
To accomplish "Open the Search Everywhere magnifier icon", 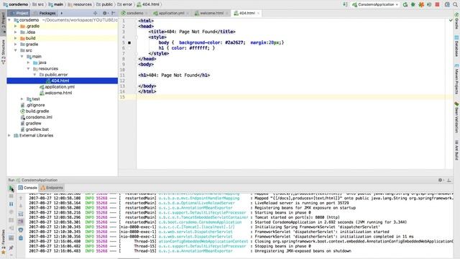I will 455,4.
